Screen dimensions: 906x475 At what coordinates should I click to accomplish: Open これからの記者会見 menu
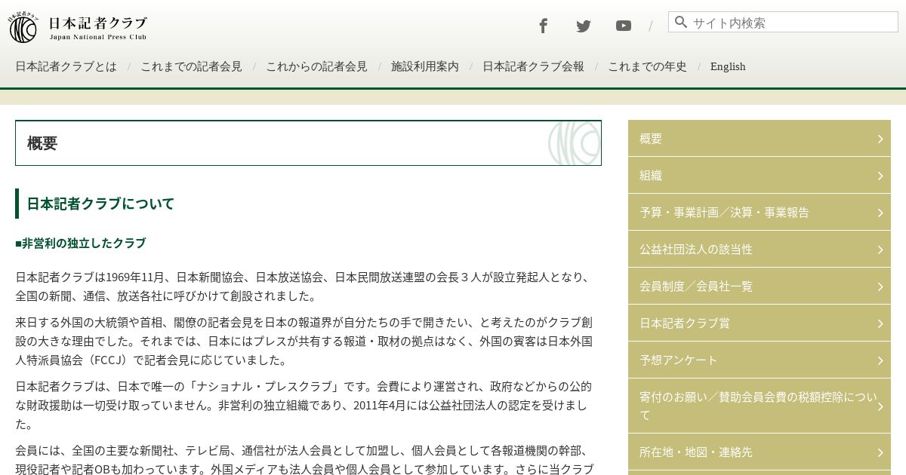(x=316, y=66)
